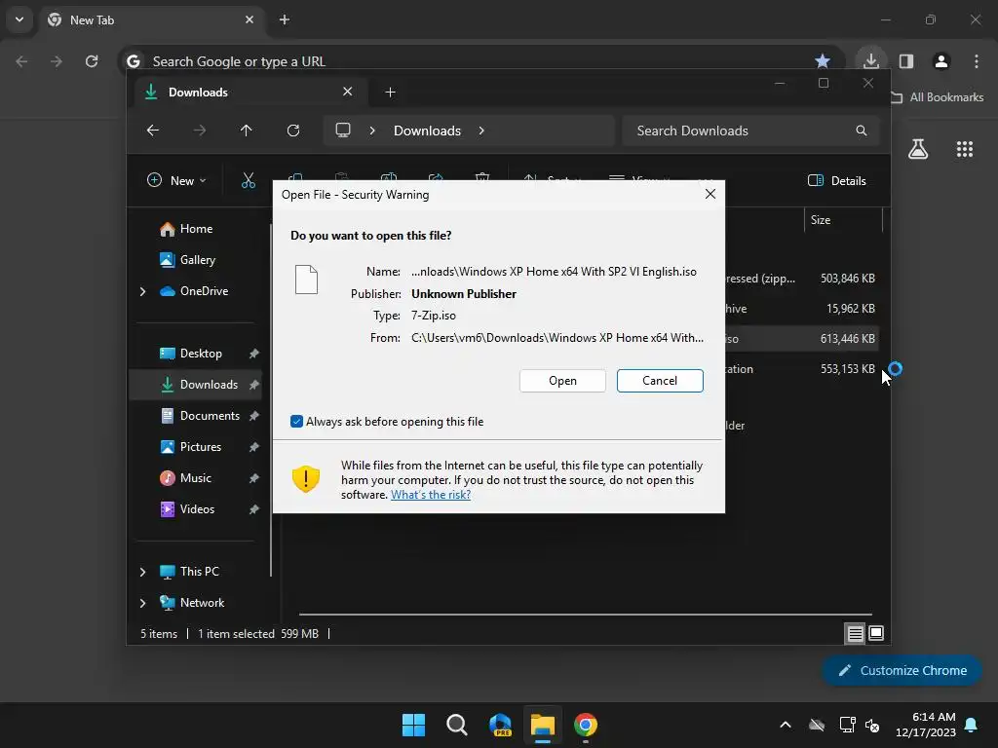Image resolution: width=998 pixels, height=748 pixels.
Task: Click the yellow shield warning icon
Action: tap(305, 478)
